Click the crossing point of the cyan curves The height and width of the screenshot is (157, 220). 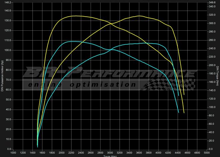click(x=110, y=50)
